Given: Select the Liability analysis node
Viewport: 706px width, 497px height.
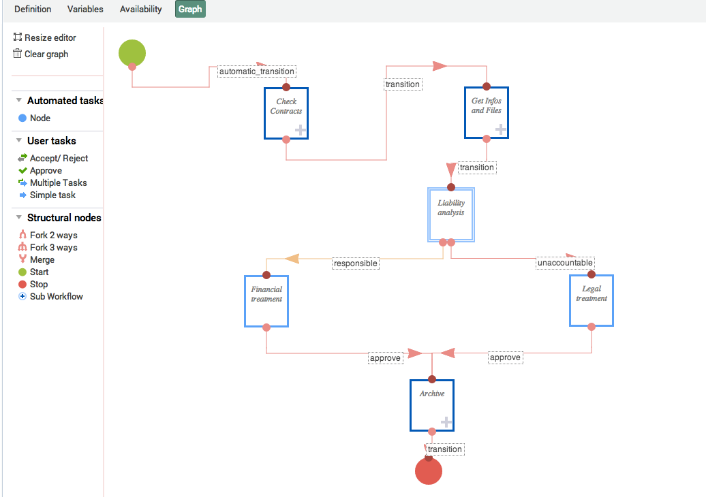Looking at the screenshot, I should 450,214.
